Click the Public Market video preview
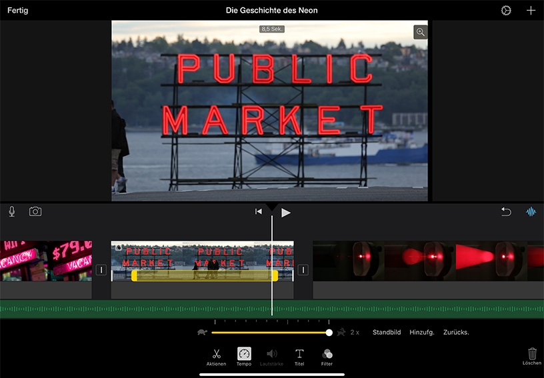 (x=269, y=111)
